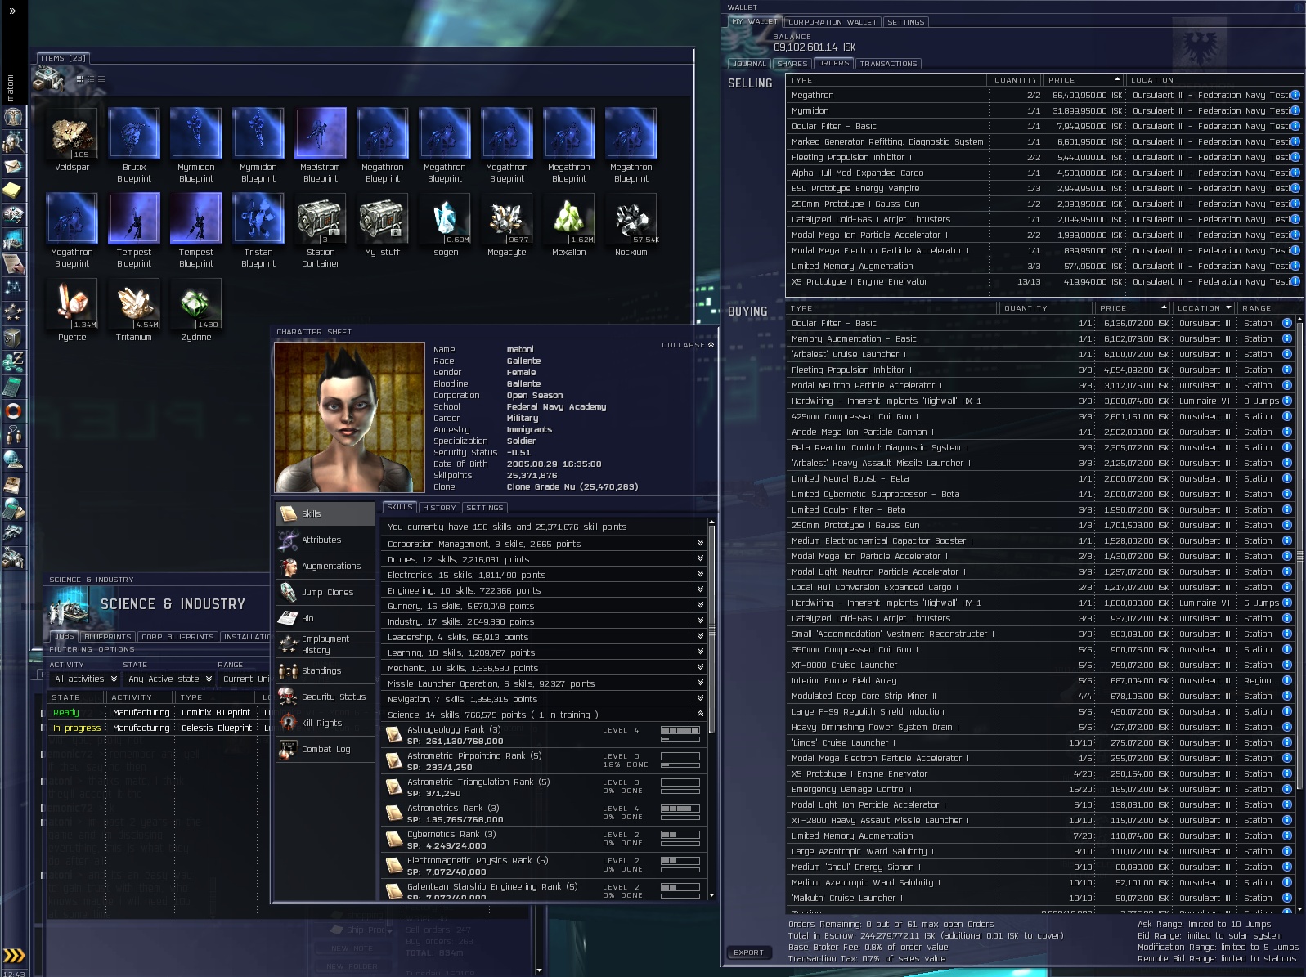Select the Nocxium mineral item
The width and height of the screenshot is (1306, 977).
coord(631,225)
